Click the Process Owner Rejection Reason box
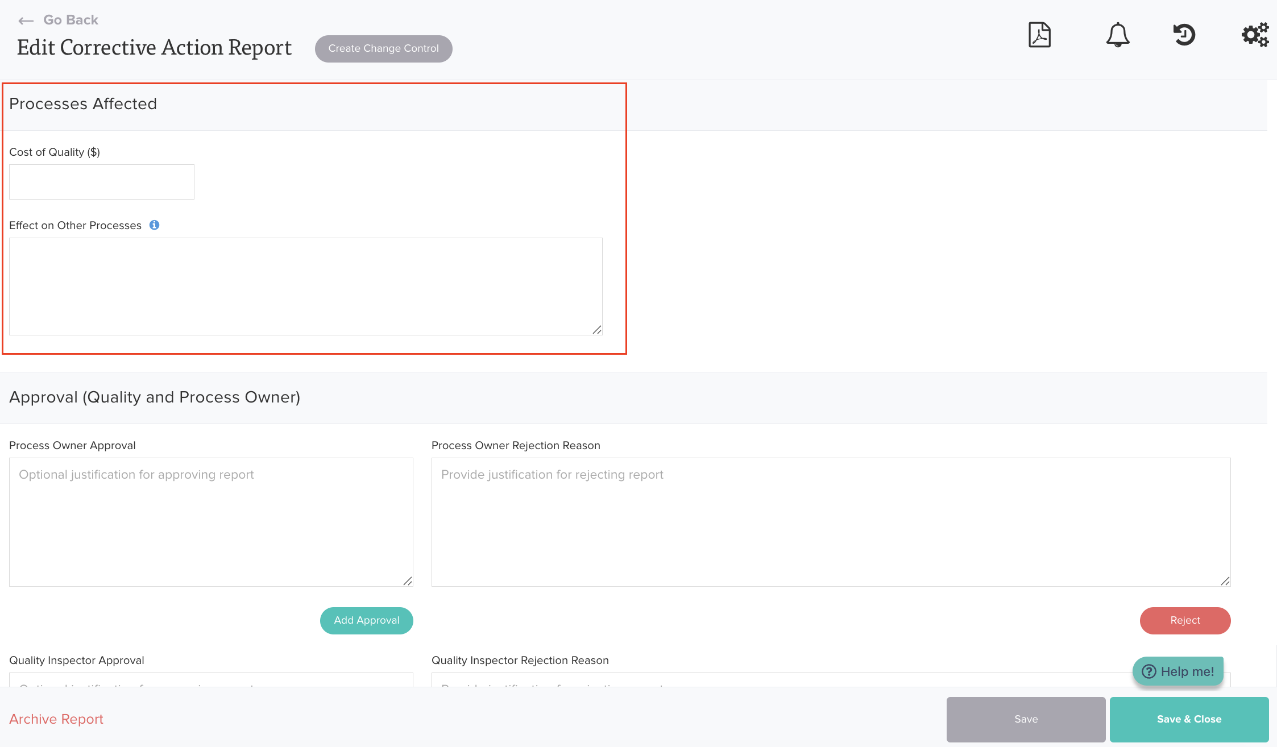The image size is (1277, 747). (831, 521)
